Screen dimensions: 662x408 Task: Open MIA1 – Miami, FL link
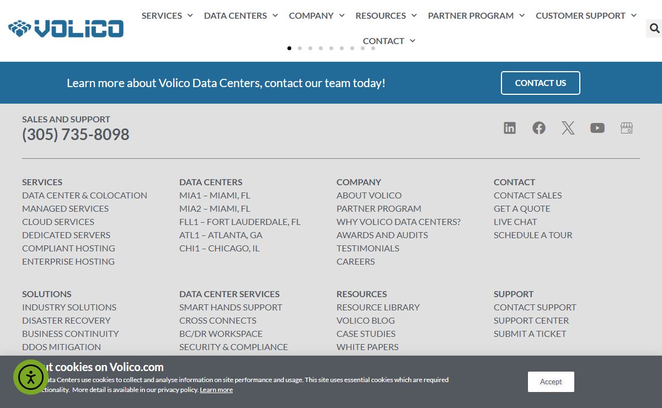click(215, 195)
